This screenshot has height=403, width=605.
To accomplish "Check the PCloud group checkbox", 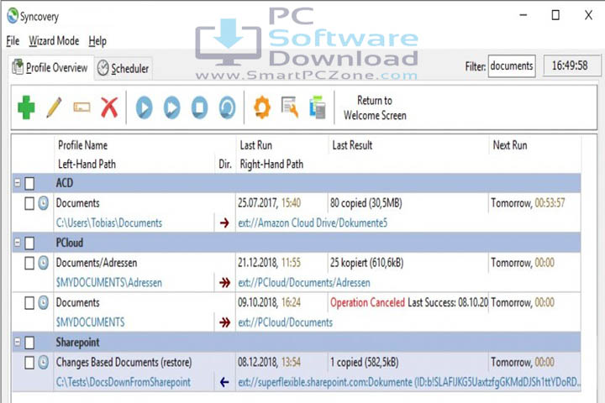I will (29, 243).
